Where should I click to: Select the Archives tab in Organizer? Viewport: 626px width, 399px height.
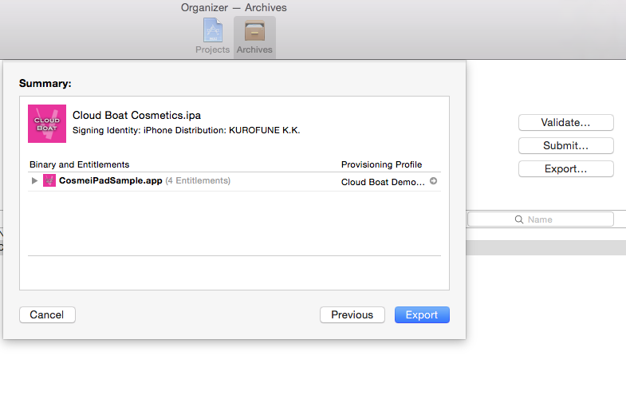pos(254,37)
